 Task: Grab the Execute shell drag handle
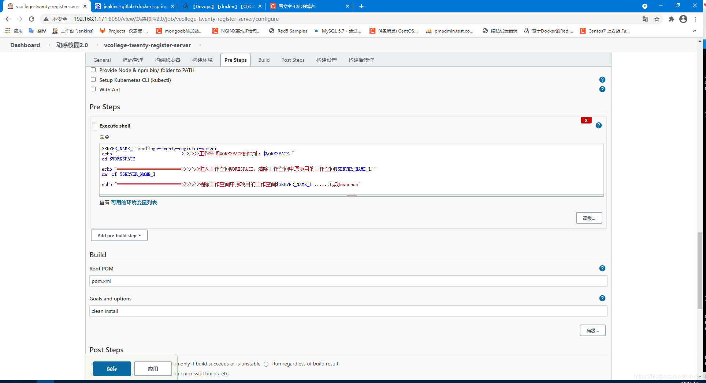(94, 126)
